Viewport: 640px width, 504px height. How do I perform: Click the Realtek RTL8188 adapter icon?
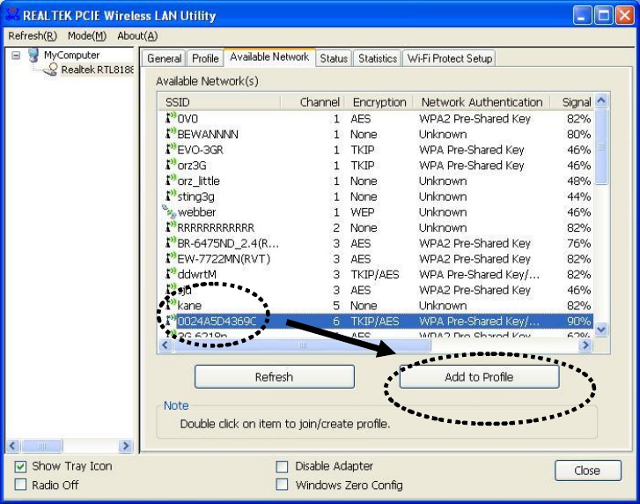click(50, 69)
